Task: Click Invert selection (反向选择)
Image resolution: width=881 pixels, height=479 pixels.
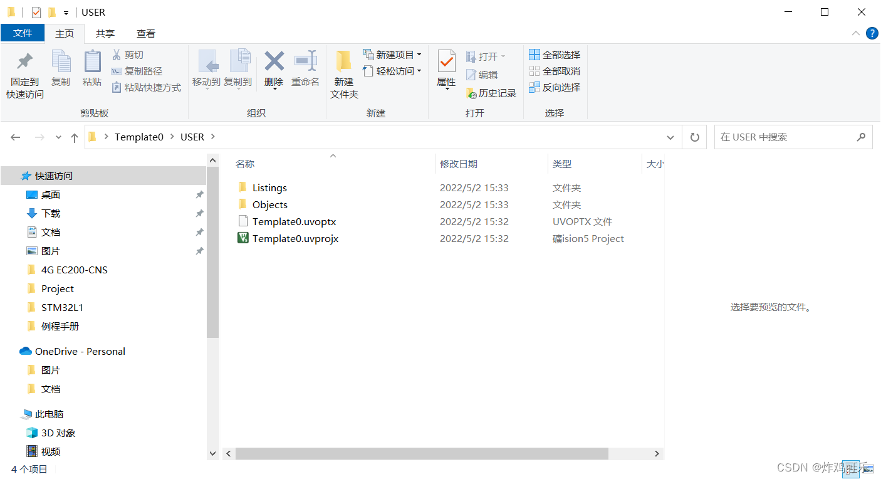Action: (555, 88)
